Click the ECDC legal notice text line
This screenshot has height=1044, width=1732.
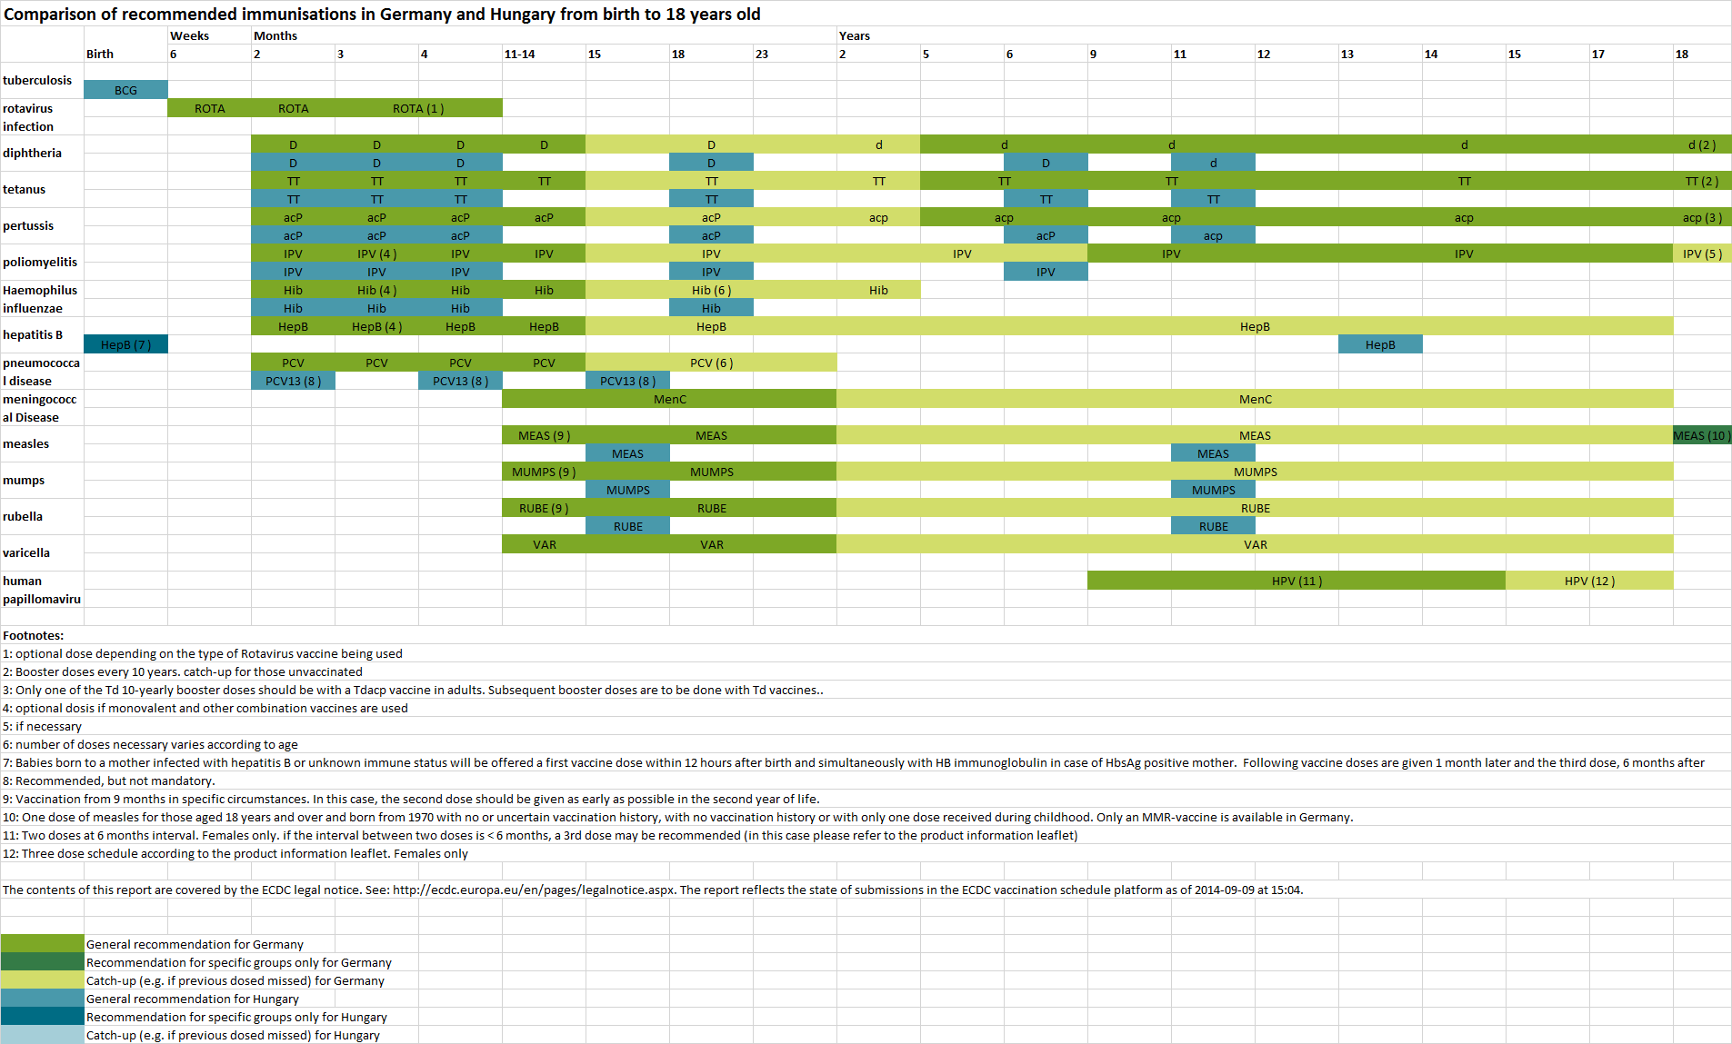coord(653,890)
